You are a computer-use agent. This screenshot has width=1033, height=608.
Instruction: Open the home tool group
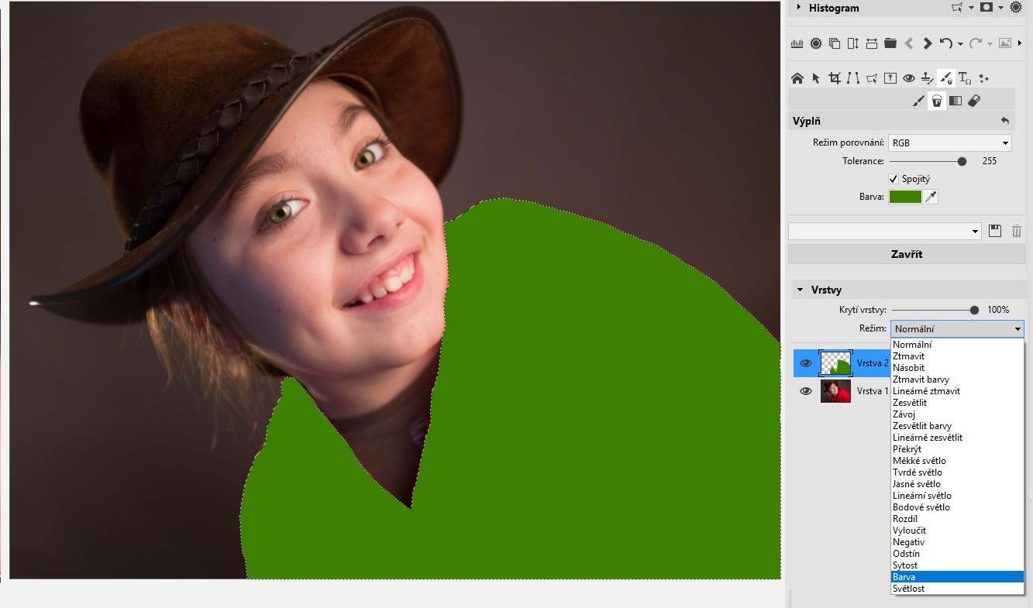click(797, 78)
